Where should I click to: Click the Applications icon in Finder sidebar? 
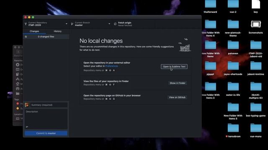[x=18, y=79]
